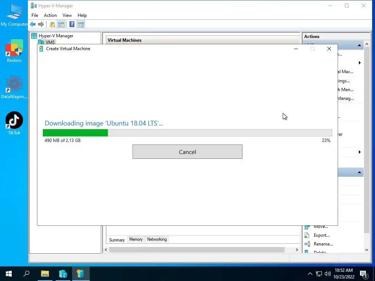The width and height of the screenshot is (375, 281).
Task: Open the TikTok desktop shortcut
Action: point(14,123)
